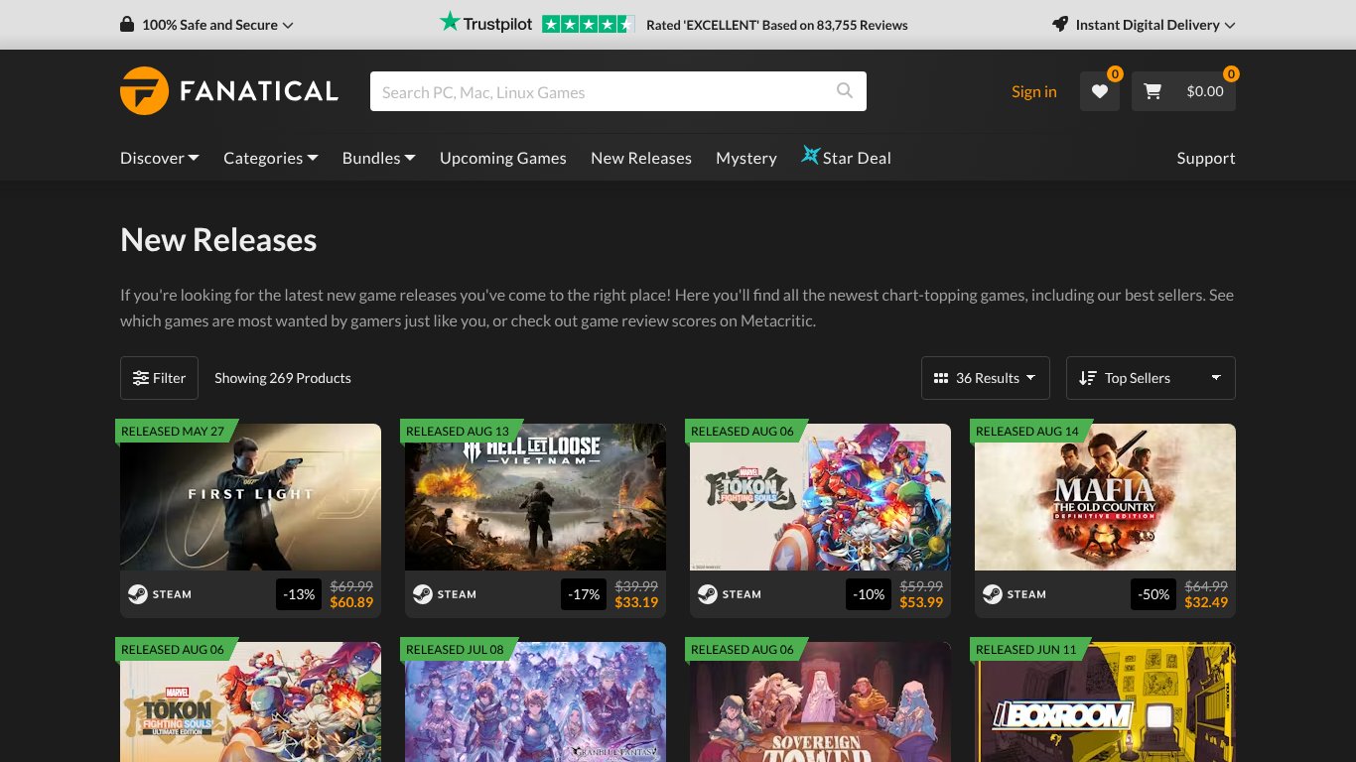
Task: Click Steam icon on First Light card
Action: 138,594
